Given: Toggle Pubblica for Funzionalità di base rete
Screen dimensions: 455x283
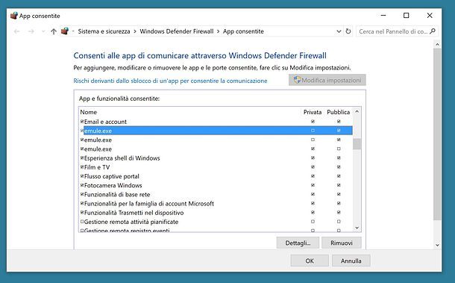Looking at the screenshot, I should click(339, 194).
